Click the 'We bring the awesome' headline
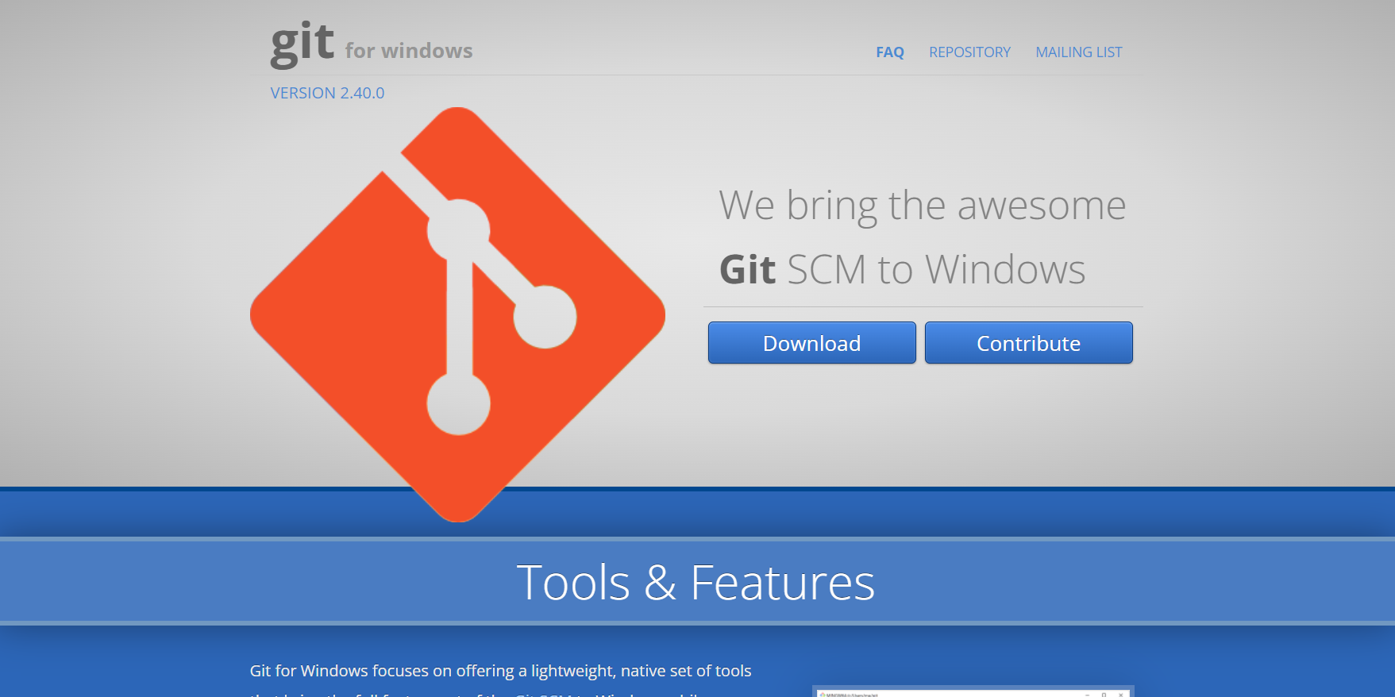 point(923,206)
